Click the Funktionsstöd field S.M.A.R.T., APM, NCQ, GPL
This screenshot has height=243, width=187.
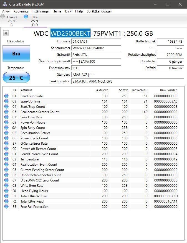128,81
